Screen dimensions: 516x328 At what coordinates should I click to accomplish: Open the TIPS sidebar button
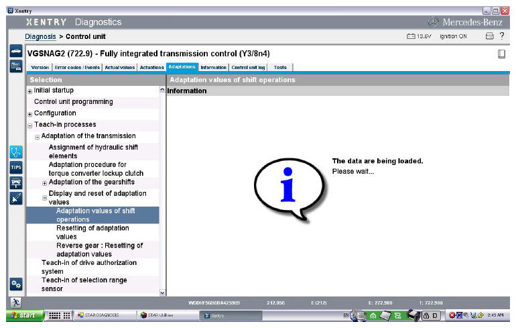[15, 167]
